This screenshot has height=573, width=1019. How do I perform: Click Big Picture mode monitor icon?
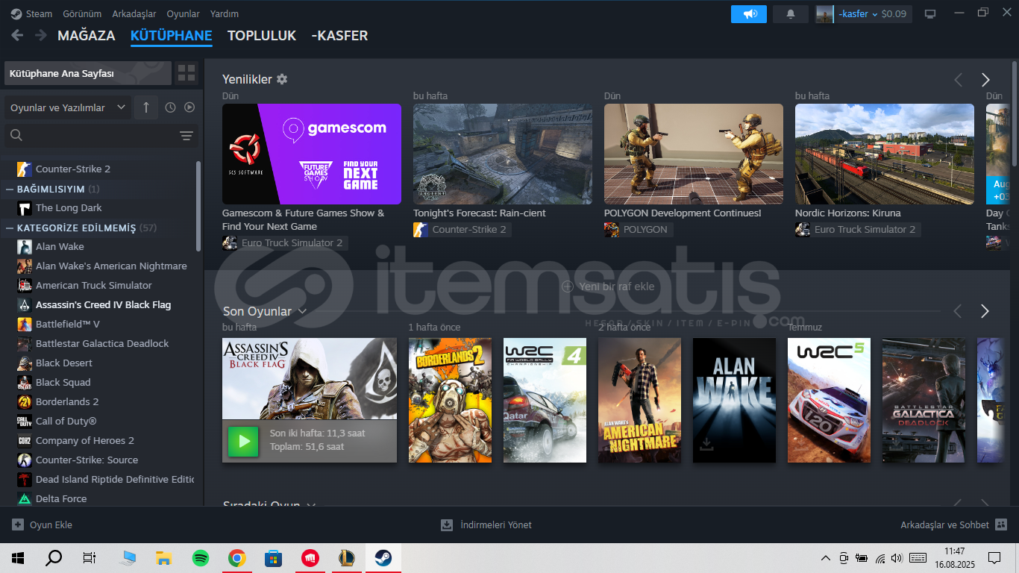pos(930,14)
